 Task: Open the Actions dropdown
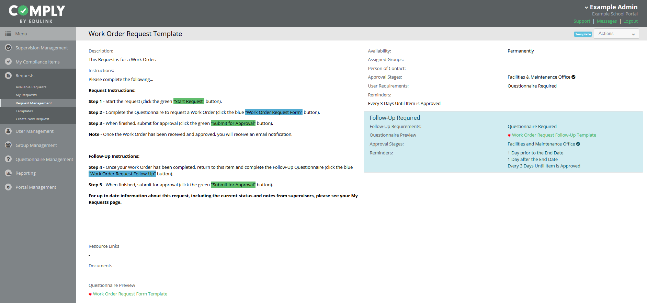pyautogui.click(x=616, y=34)
